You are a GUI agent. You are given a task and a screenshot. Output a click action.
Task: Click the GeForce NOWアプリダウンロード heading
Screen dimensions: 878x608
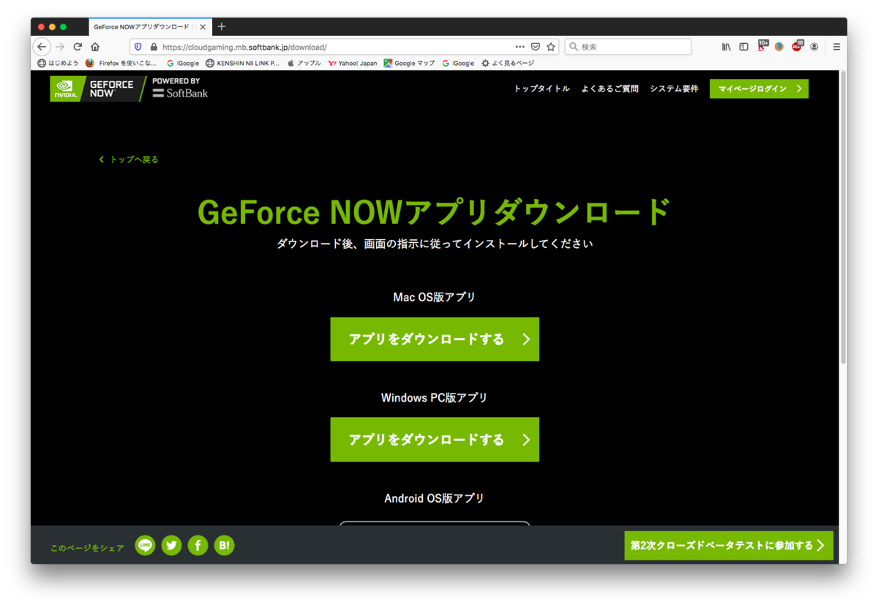(x=435, y=212)
